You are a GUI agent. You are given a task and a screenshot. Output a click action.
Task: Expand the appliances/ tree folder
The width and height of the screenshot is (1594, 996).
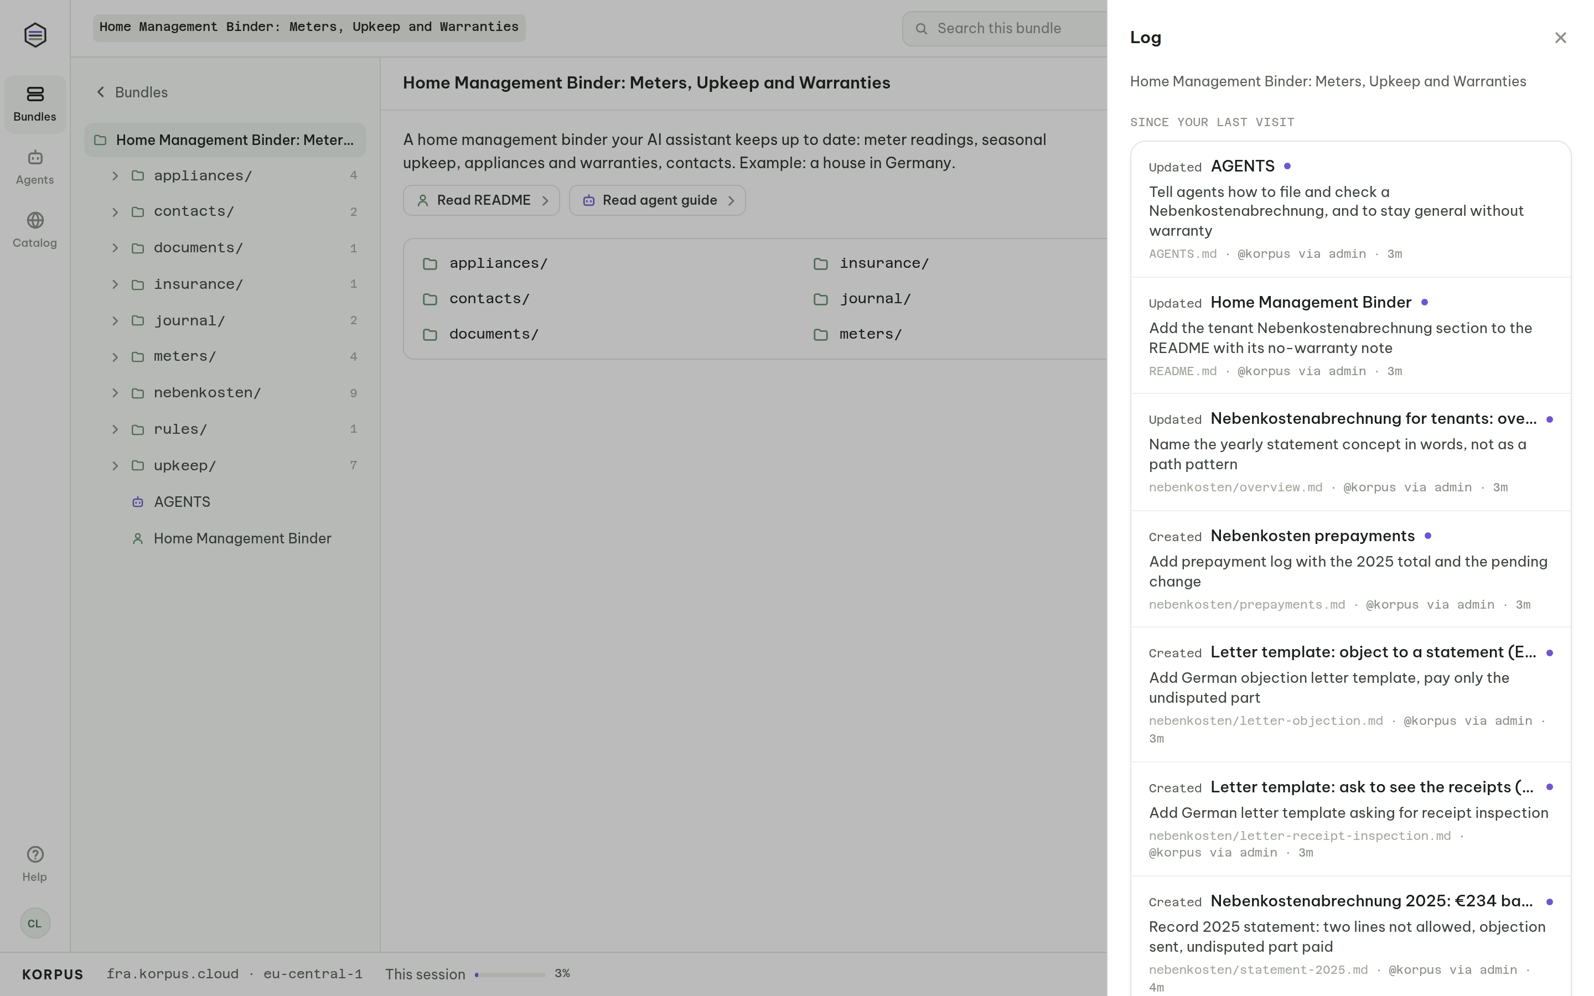tap(115, 176)
